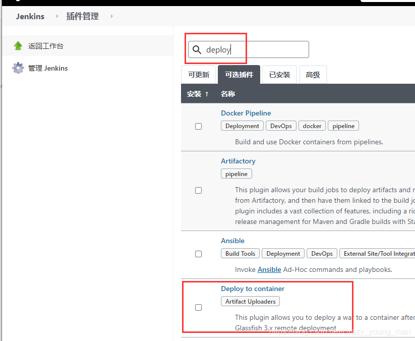
Task: Click Docker Pipeline's Deployment tag
Action: tap(242, 126)
